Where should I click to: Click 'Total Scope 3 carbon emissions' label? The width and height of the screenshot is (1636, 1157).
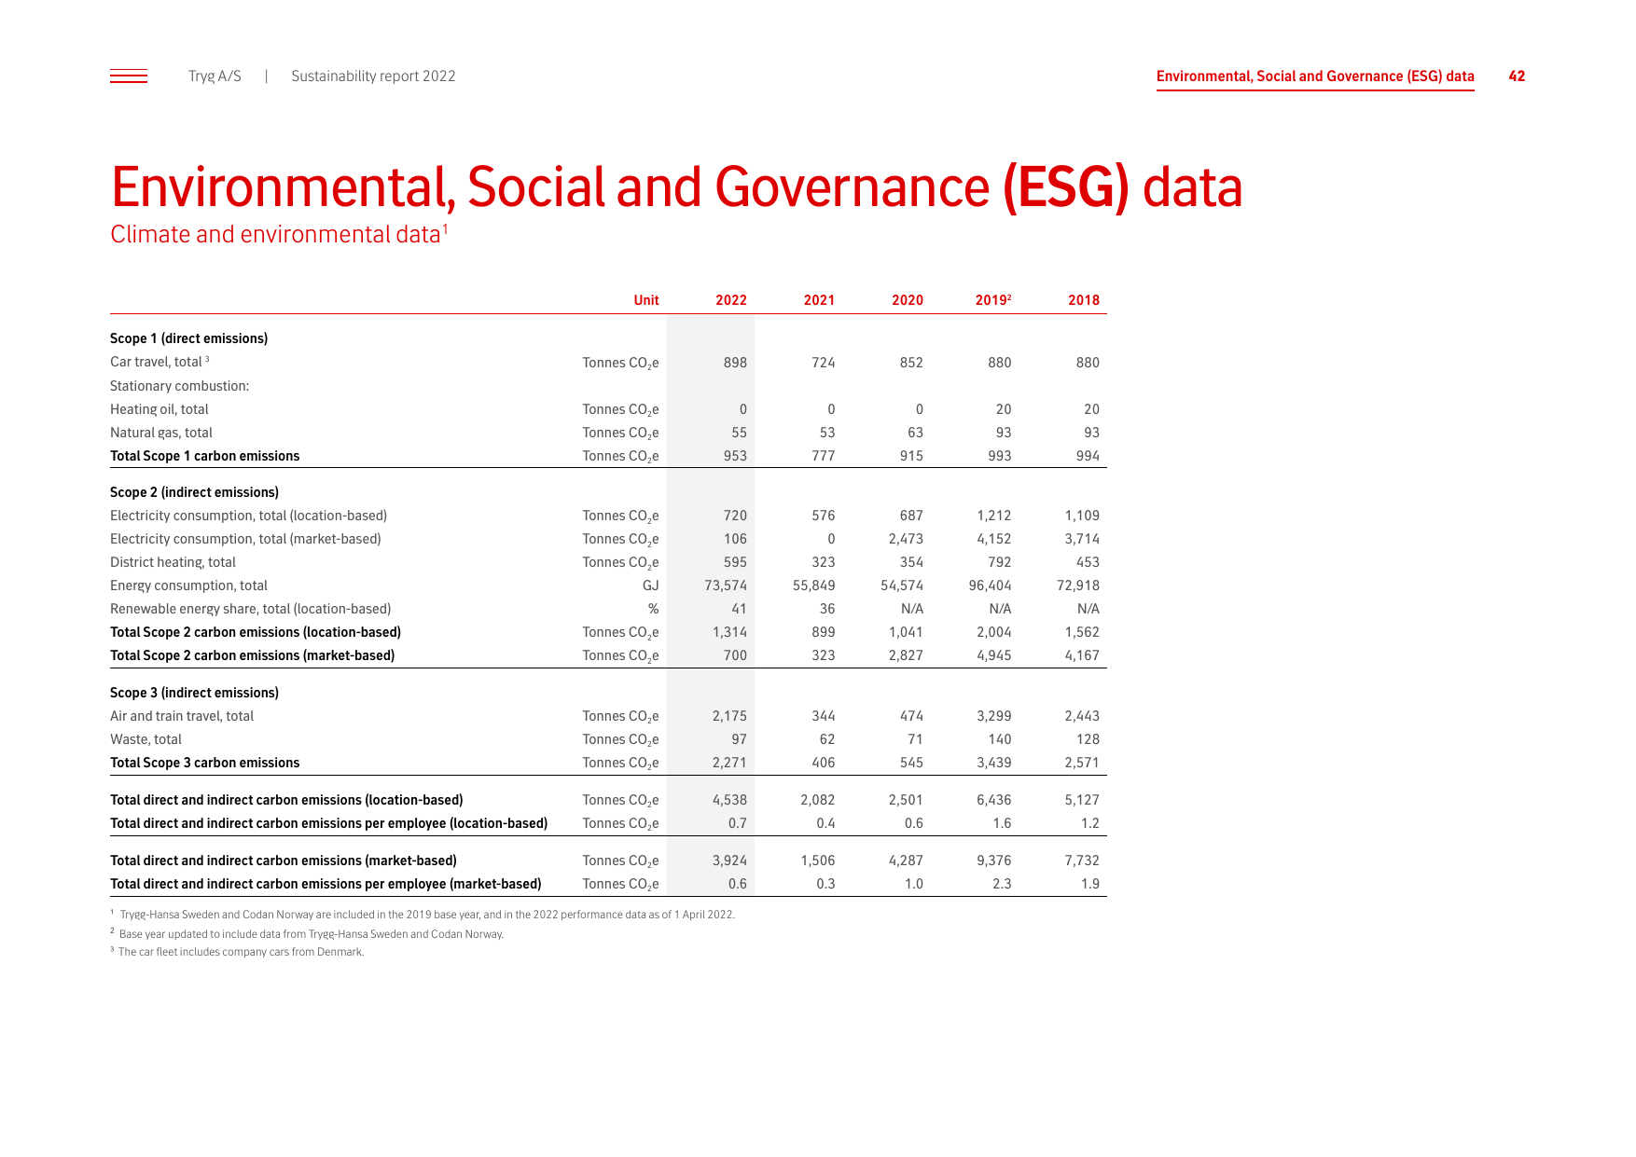[x=205, y=763]
